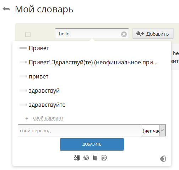Screen dimensions: 179x170
Task: Choose translation Привет! Здравствуй(те) (неофициальное при…
Action: point(93,62)
